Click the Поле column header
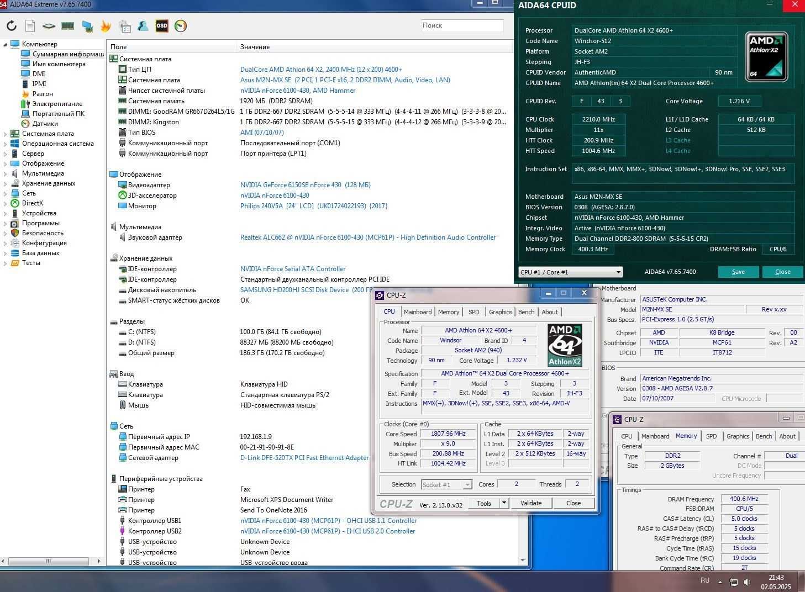Screen dimensions: 805x592 click(172, 47)
